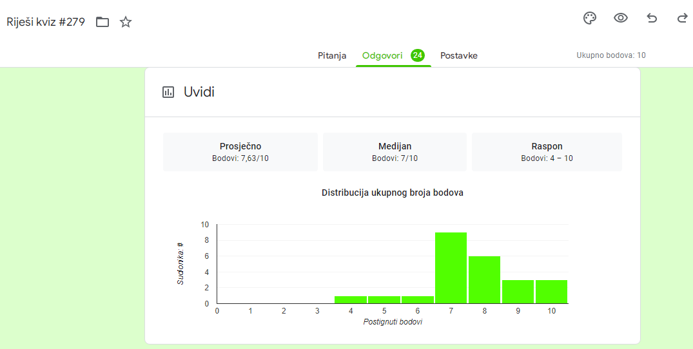Click the Uvidi chart icon
This screenshot has width=693, height=349.
(168, 92)
